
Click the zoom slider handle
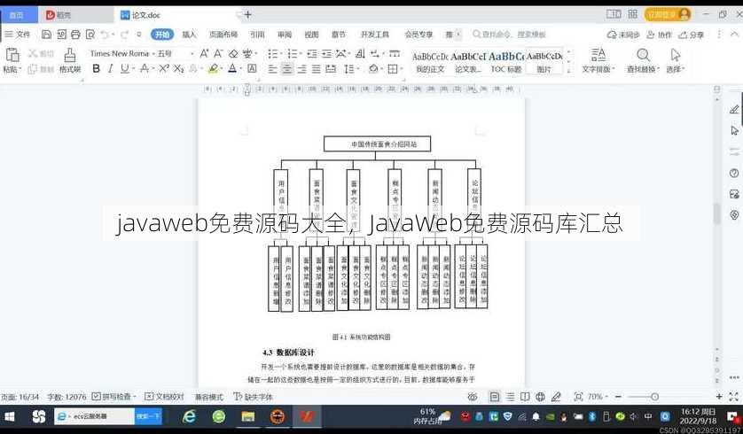(655, 397)
